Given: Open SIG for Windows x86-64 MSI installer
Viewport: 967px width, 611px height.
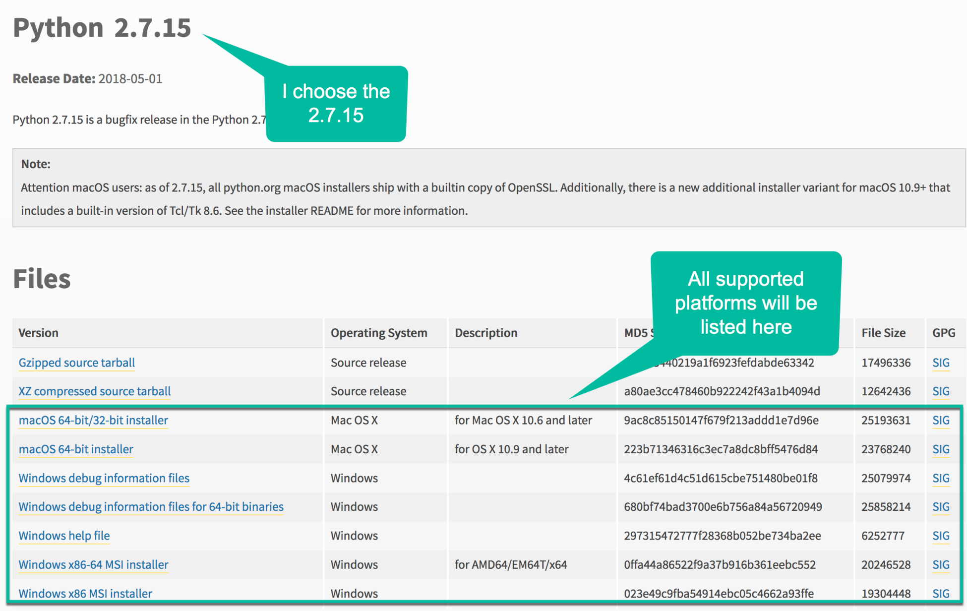Looking at the screenshot, I should (x=941, y=564).
